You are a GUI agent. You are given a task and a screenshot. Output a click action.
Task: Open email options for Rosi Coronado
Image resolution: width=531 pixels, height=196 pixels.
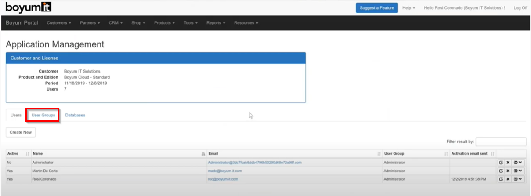518,179
